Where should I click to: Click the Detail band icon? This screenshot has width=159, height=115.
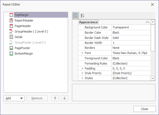(11, 37)
